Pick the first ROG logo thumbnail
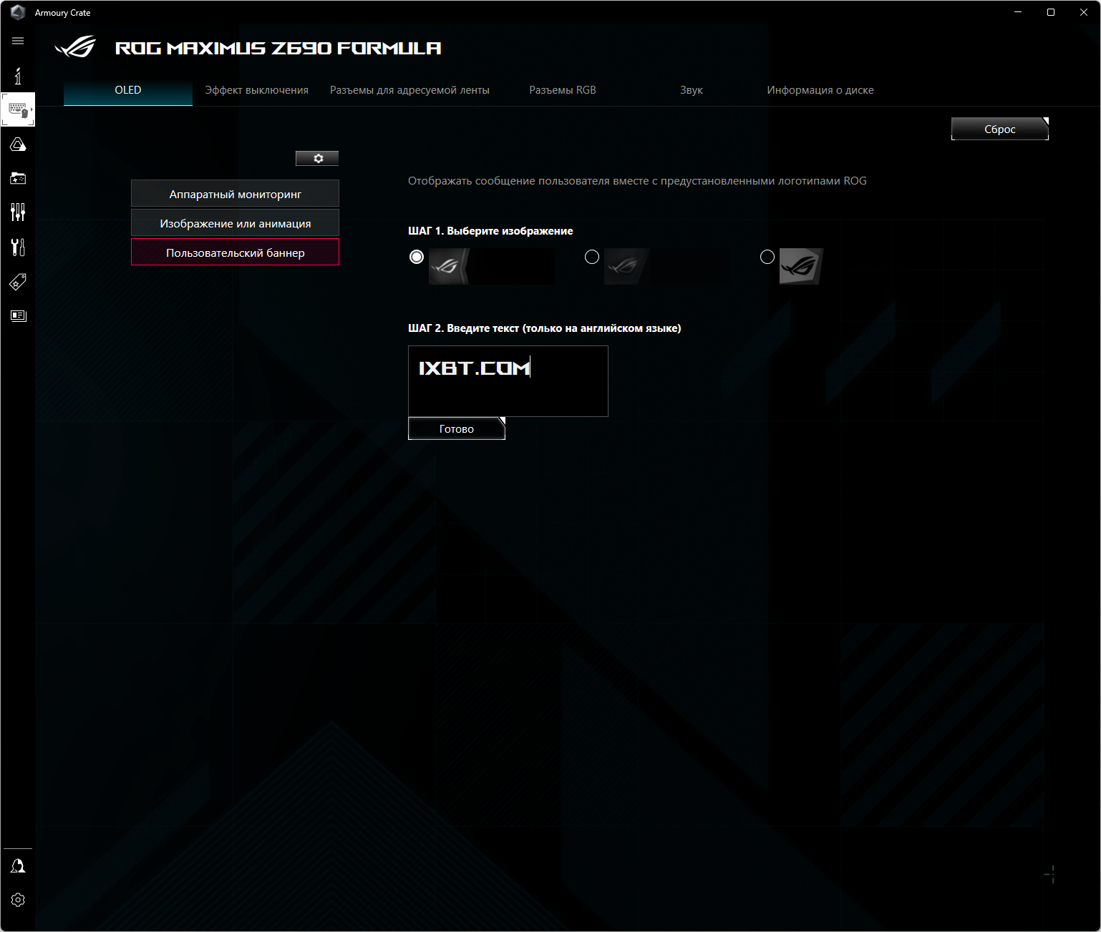 point(492,266)
